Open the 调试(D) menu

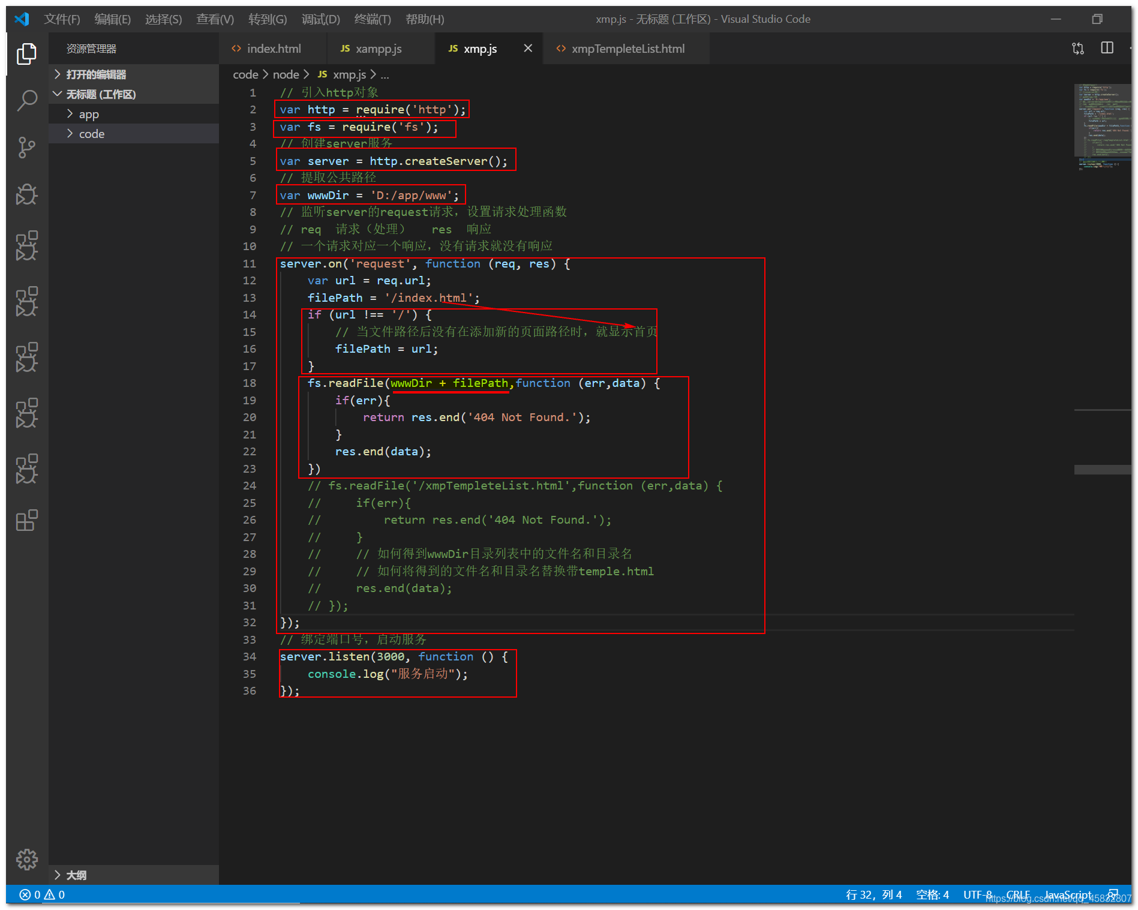pyautogui.click(x=320, y=19)
